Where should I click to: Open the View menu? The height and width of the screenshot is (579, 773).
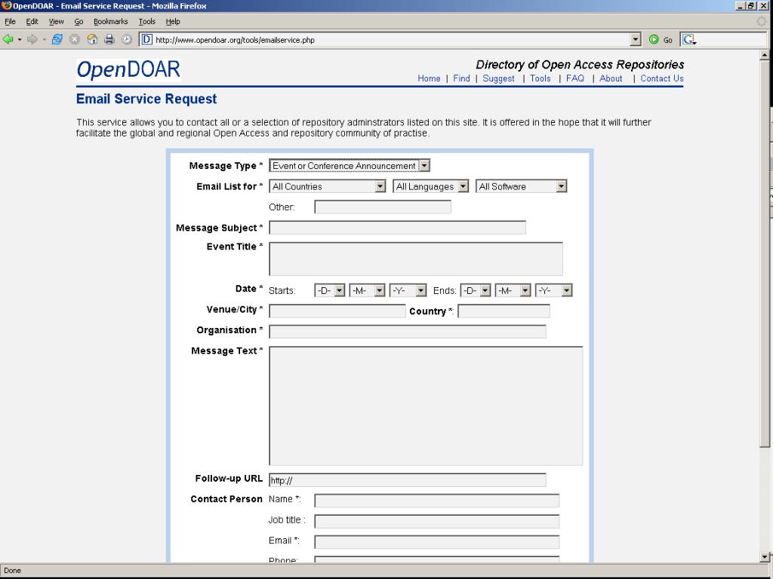[56, 22]
